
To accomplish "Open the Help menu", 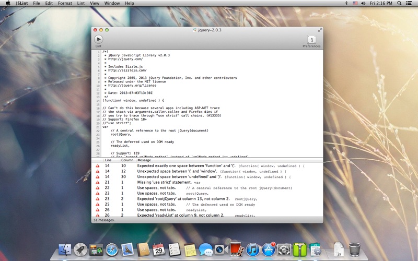I will tap(130, 3).
